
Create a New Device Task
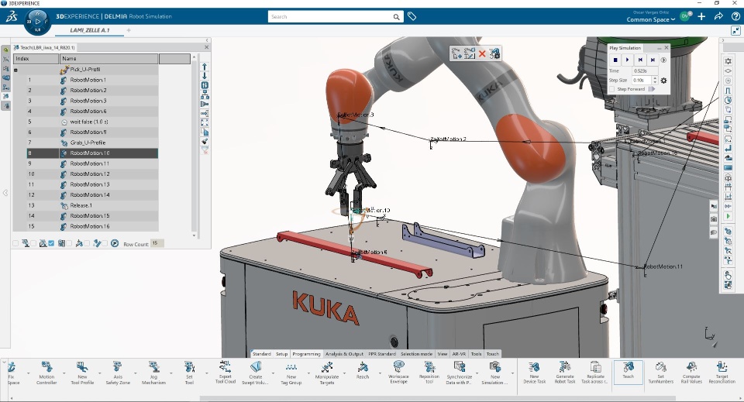[x=534, y=373]
